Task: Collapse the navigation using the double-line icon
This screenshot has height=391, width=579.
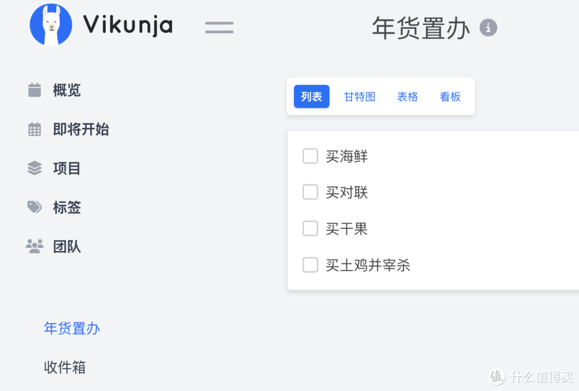Action: coord(219,27)
